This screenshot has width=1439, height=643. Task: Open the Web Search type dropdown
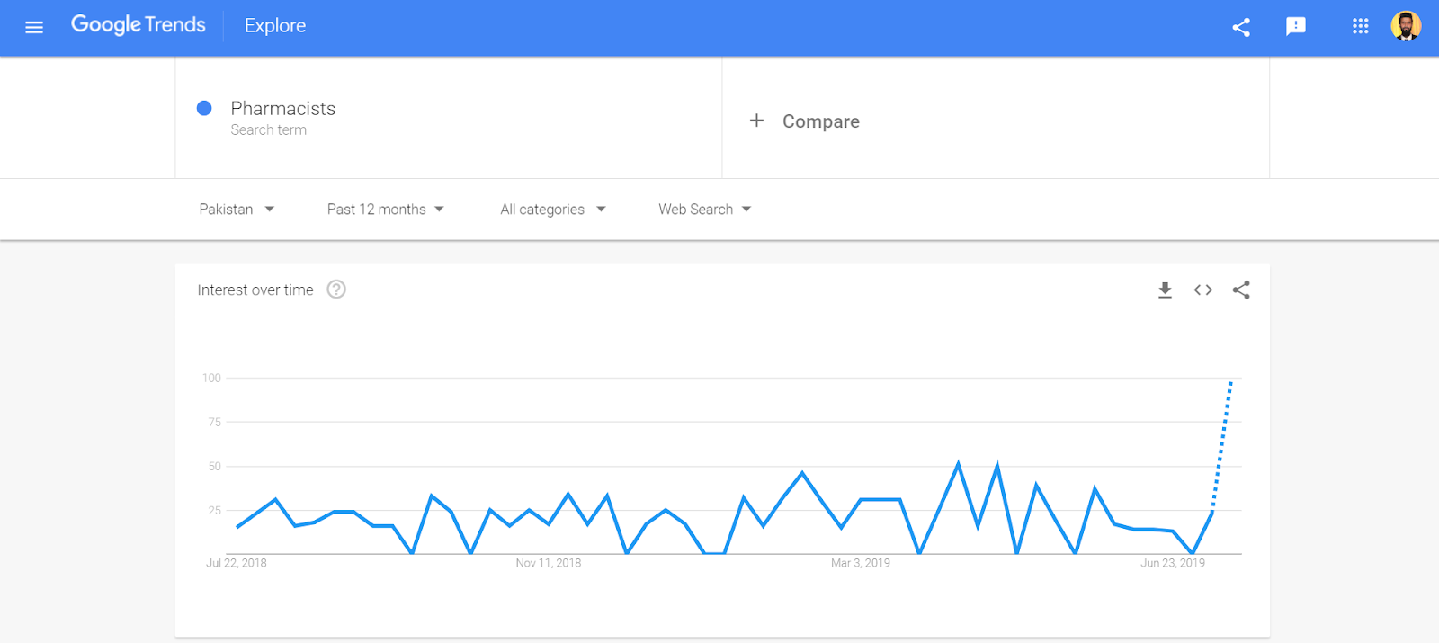click(x=704, y=210)
